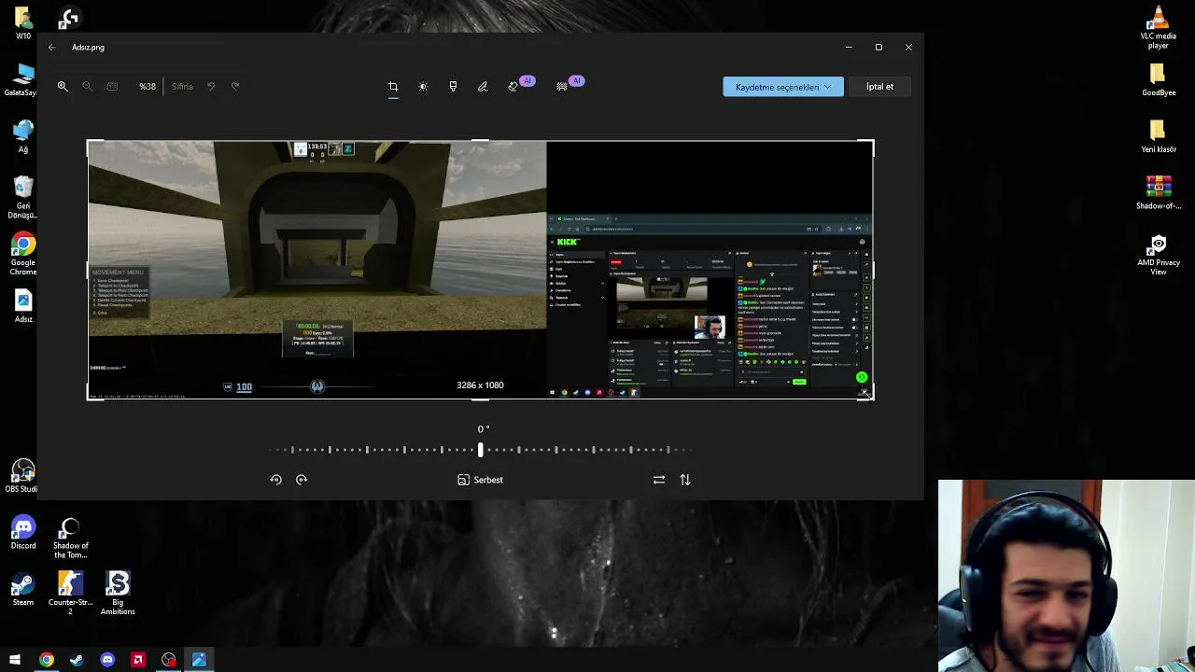This screenshot has height=672, width=1195.
Task: Rotate the image counterclockwise
Action: (x=275, y=480)
